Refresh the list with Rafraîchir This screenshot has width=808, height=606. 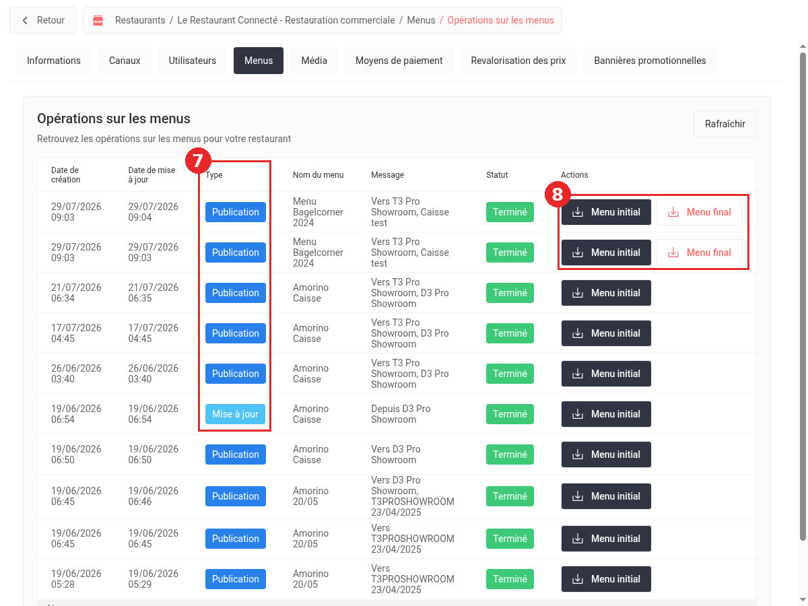point(725,124)
